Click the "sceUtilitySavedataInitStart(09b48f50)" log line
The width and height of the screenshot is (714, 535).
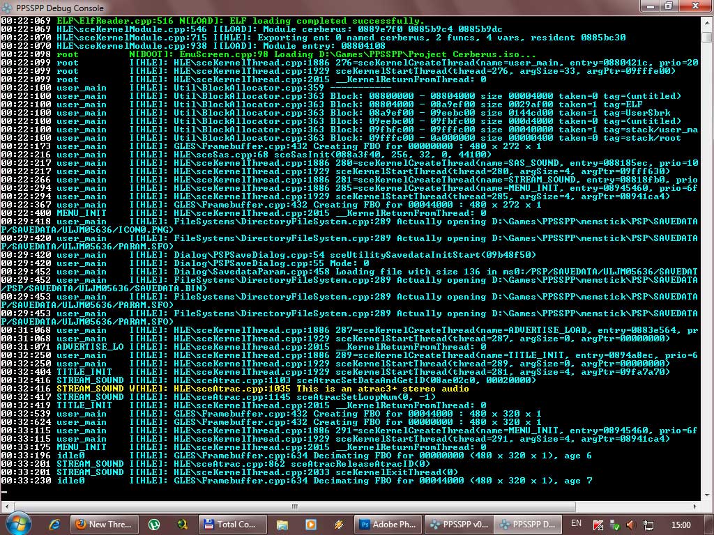click(x=268, y=255)
